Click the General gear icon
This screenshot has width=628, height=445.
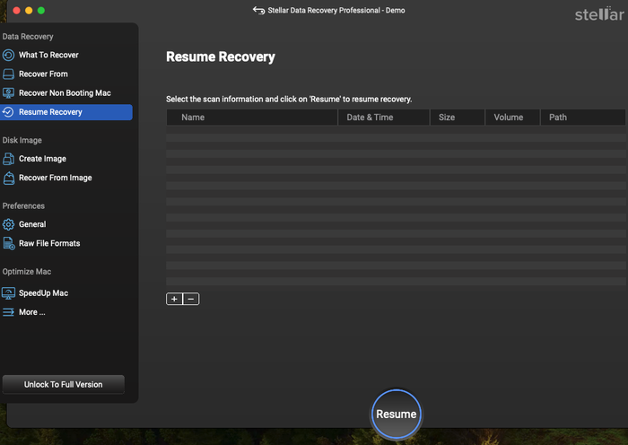(x=8, y=224)
